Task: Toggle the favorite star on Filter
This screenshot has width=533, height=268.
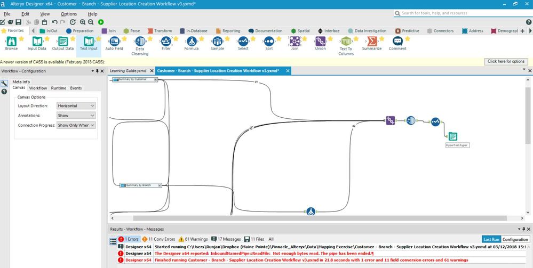Action: [176, 38]
